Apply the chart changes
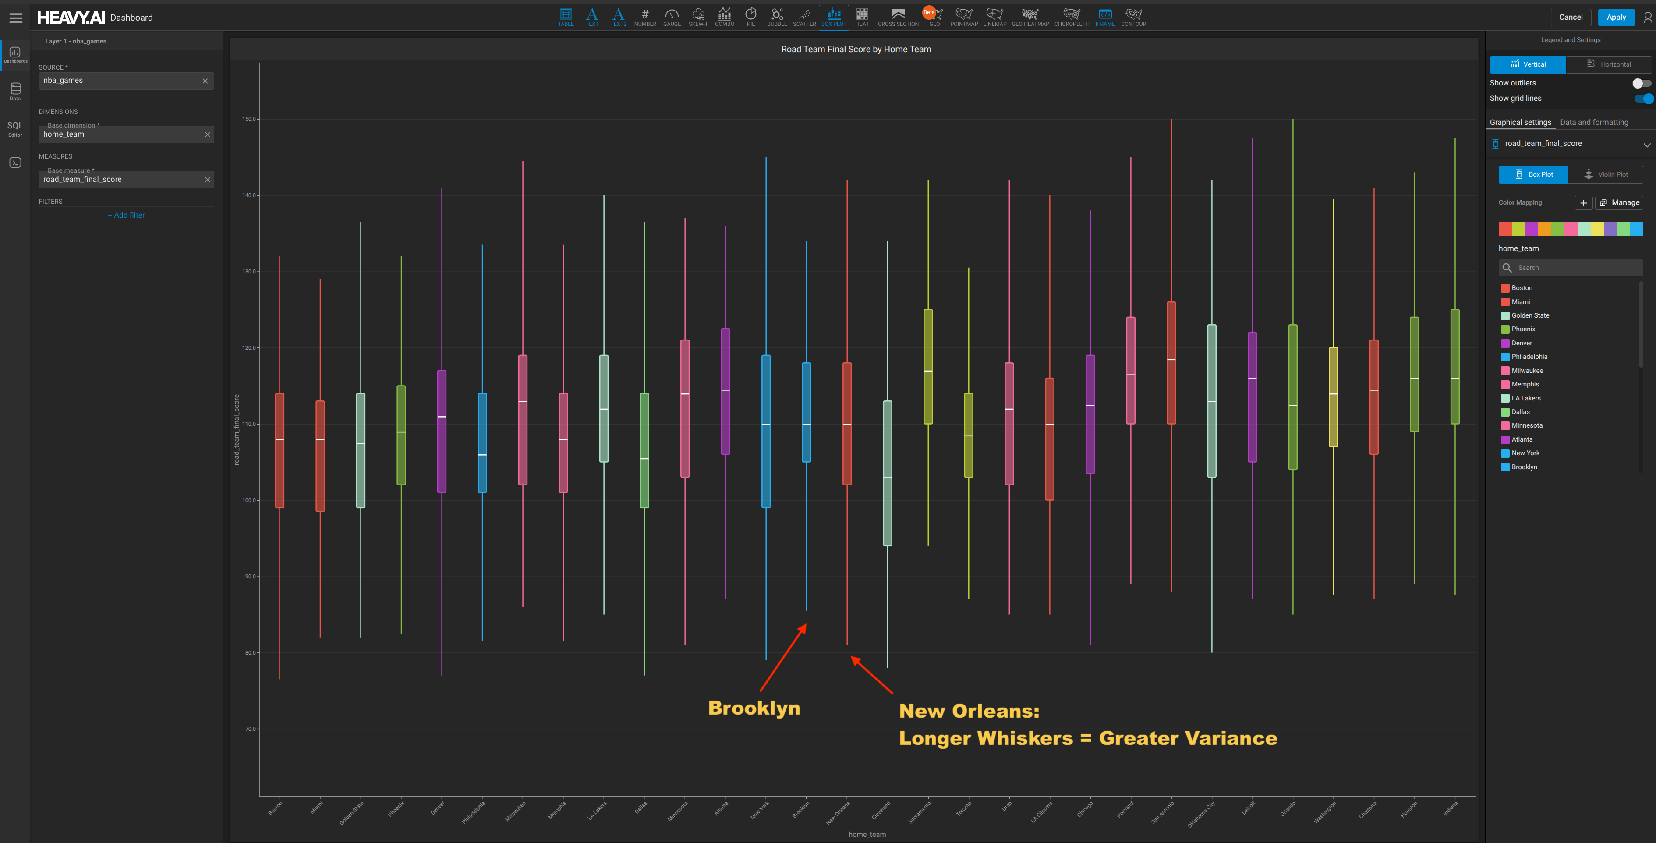 click(x=1616, y=18)
